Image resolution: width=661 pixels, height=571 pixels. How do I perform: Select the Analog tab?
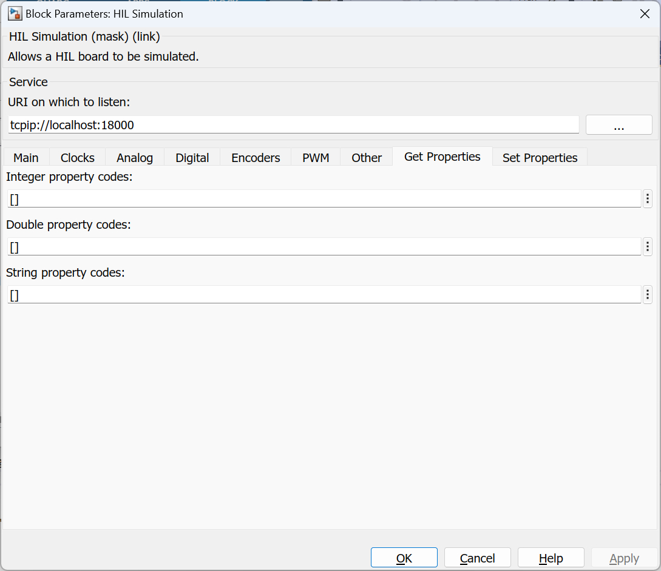pos(135,157)
